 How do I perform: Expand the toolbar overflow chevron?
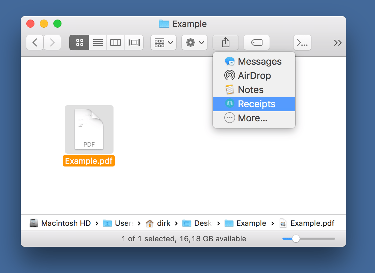pyautogui.click(x=337, y=42)
